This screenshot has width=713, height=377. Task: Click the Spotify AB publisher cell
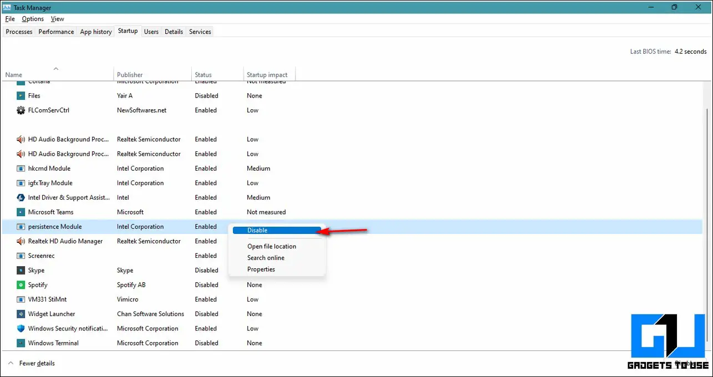(132, 285)
